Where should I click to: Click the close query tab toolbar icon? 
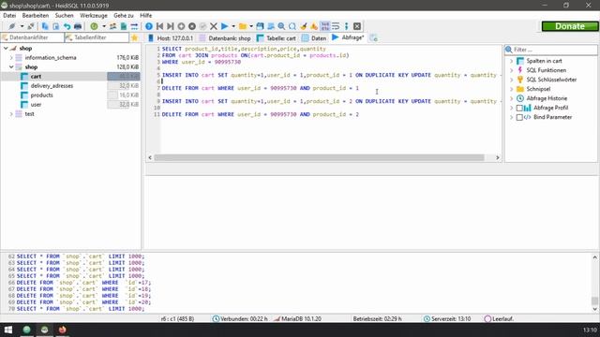pos(357,26)
